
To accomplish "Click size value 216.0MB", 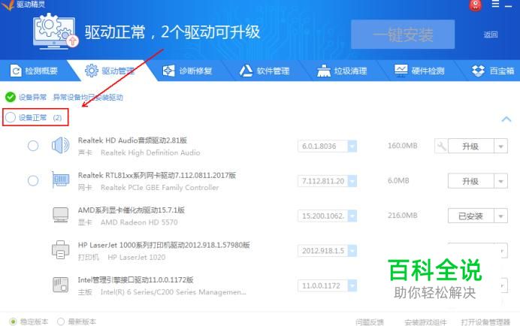I will tap(402, 216).
